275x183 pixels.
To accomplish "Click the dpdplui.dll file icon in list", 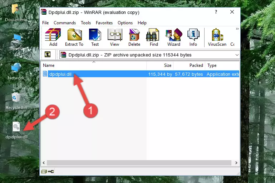I will [45, 74].
